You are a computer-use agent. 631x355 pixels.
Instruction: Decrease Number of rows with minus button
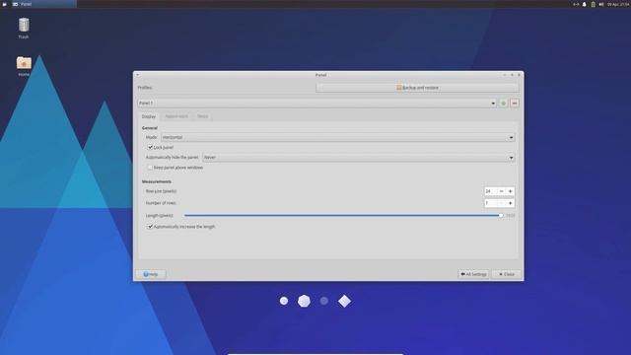(502, 203)
